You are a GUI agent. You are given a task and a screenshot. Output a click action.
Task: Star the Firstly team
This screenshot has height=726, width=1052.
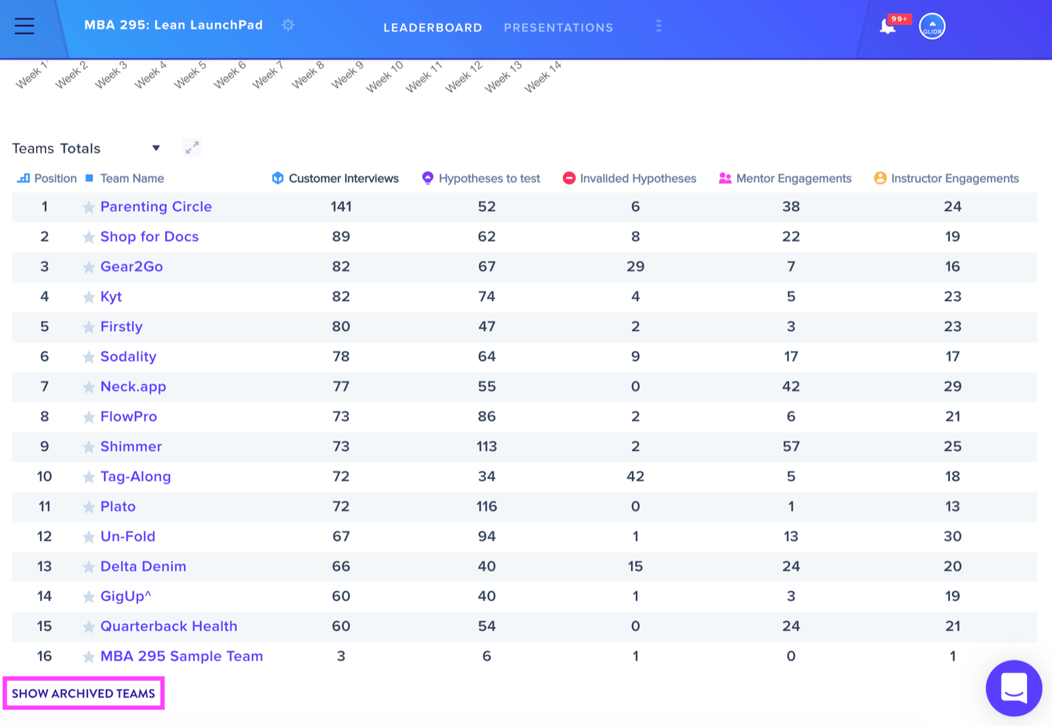(x=89, y=327)
